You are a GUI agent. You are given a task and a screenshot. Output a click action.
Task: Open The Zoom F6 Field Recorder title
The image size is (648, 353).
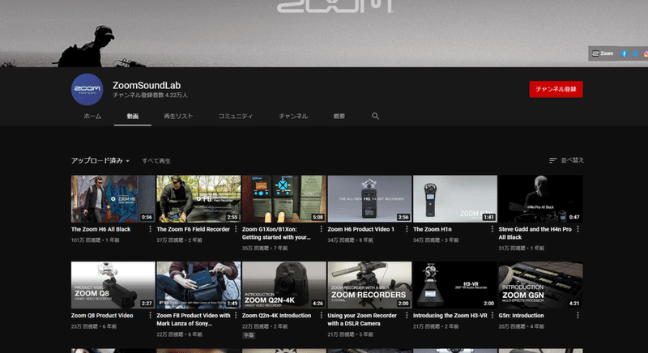coord(193,229)
